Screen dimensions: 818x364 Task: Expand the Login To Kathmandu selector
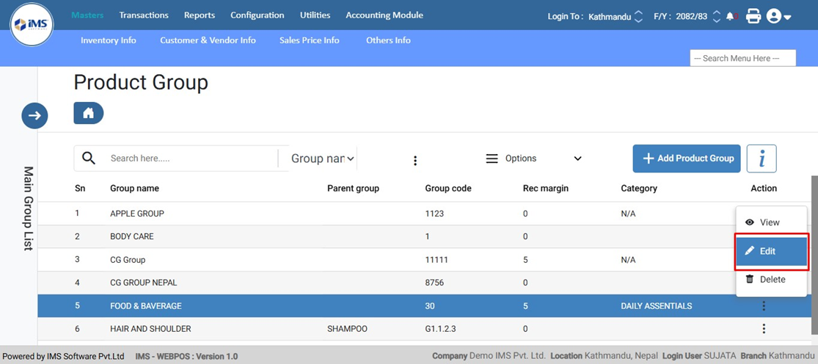click(638, 17)
